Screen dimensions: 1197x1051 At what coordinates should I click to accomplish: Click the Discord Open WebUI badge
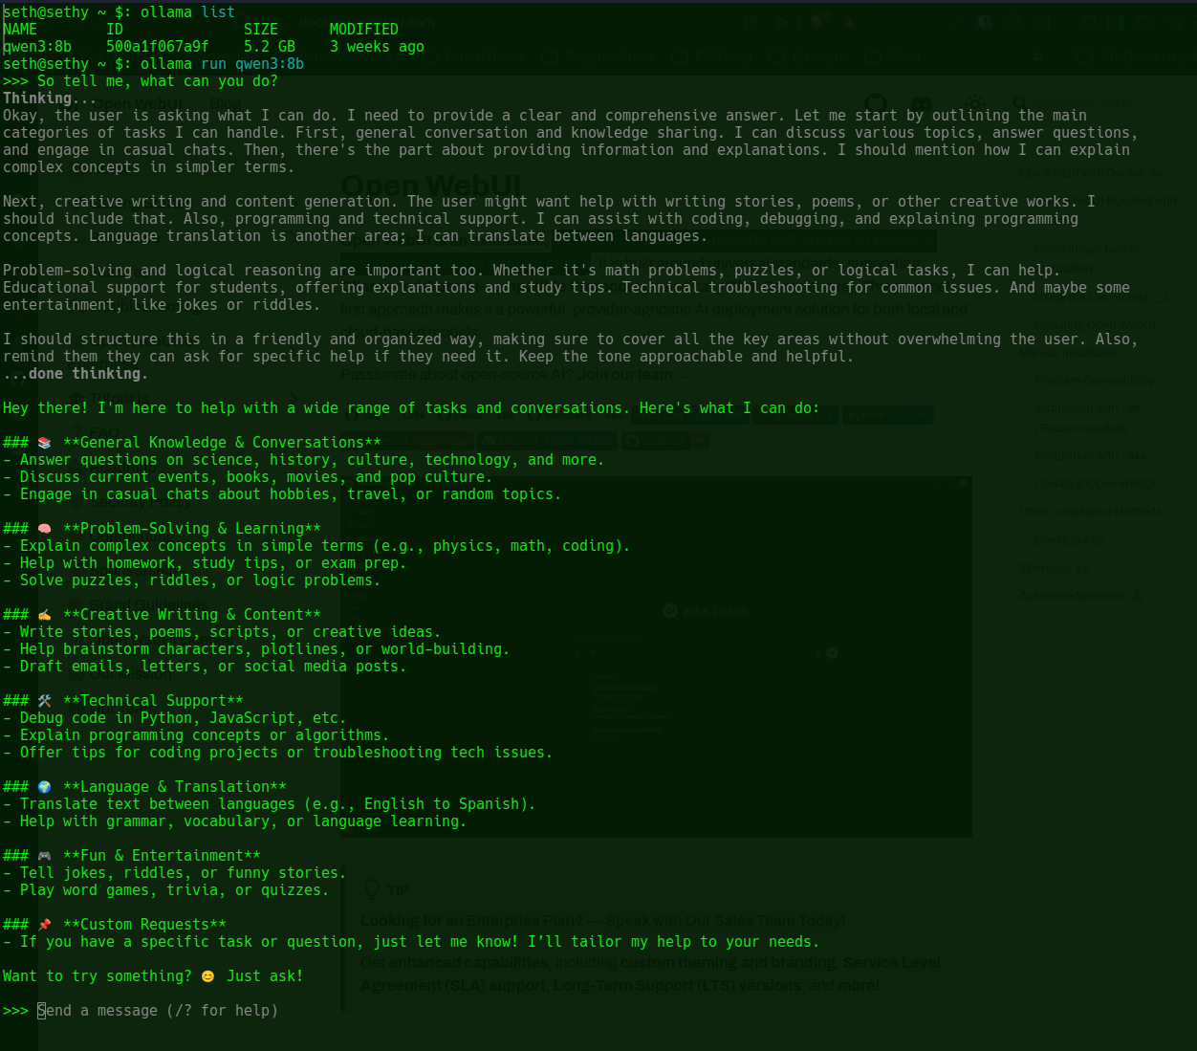548,440
